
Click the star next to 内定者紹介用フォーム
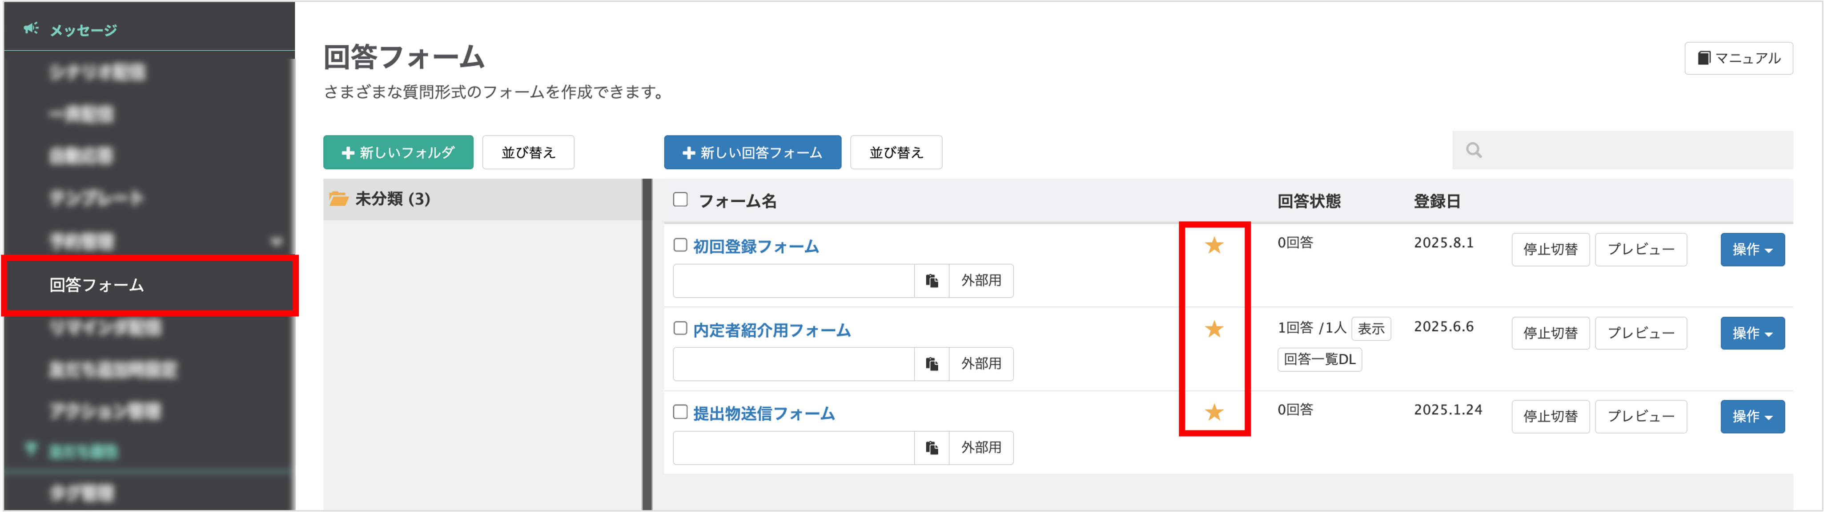[1213, 329]
